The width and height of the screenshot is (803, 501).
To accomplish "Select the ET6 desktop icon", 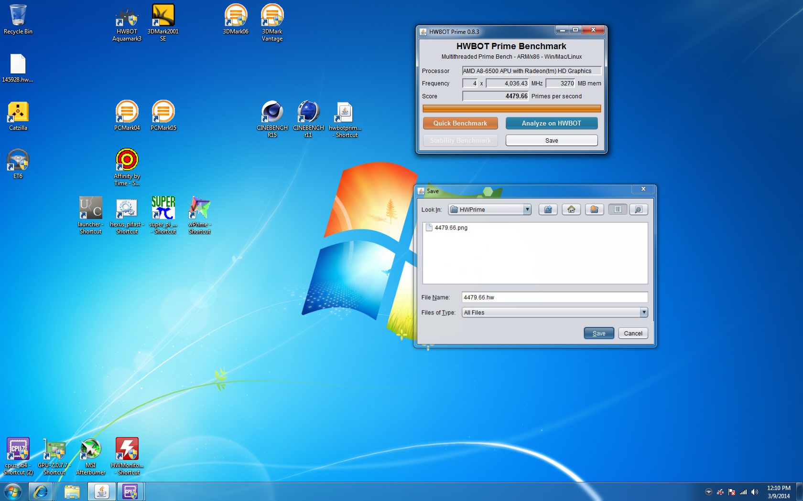I will pyautogui.click(x=18, y=164).
